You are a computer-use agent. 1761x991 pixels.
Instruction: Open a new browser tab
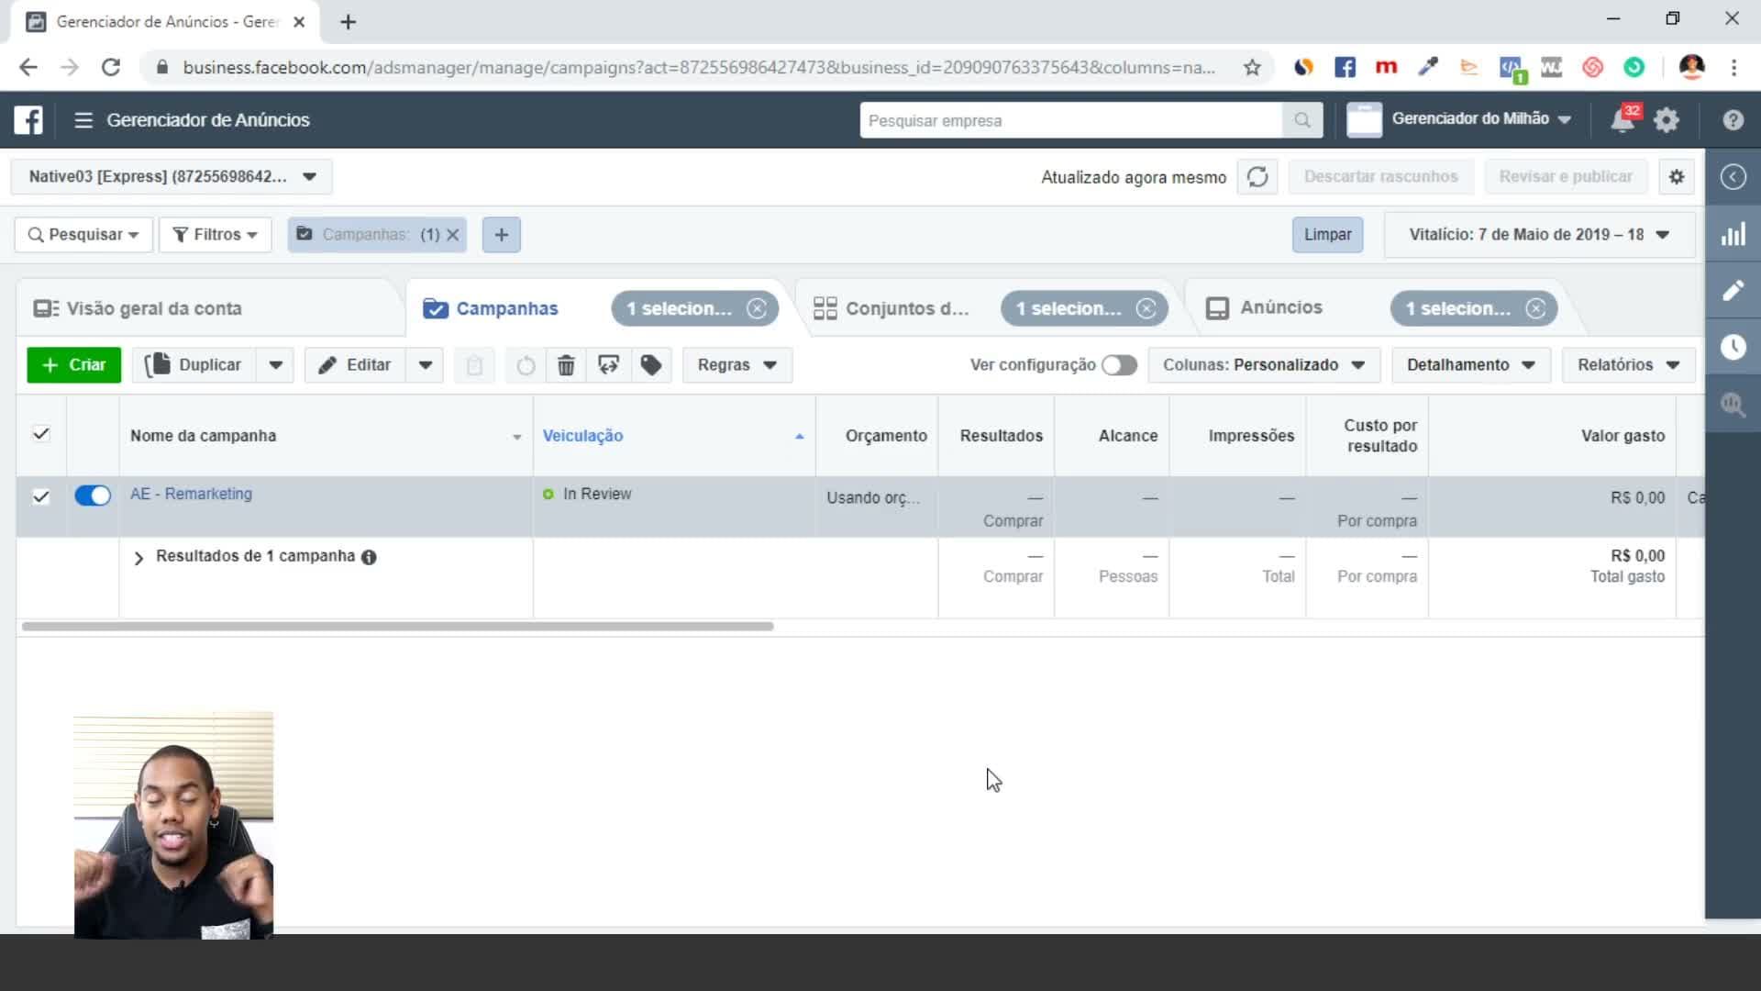(x=348, y=22)
